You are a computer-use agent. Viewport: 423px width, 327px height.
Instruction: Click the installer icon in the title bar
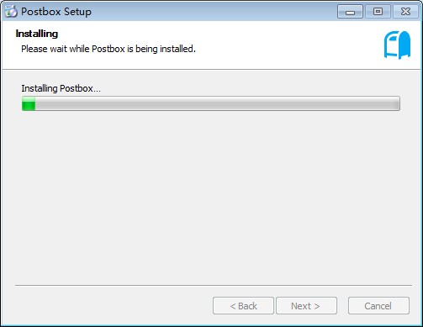coord(11,11)
